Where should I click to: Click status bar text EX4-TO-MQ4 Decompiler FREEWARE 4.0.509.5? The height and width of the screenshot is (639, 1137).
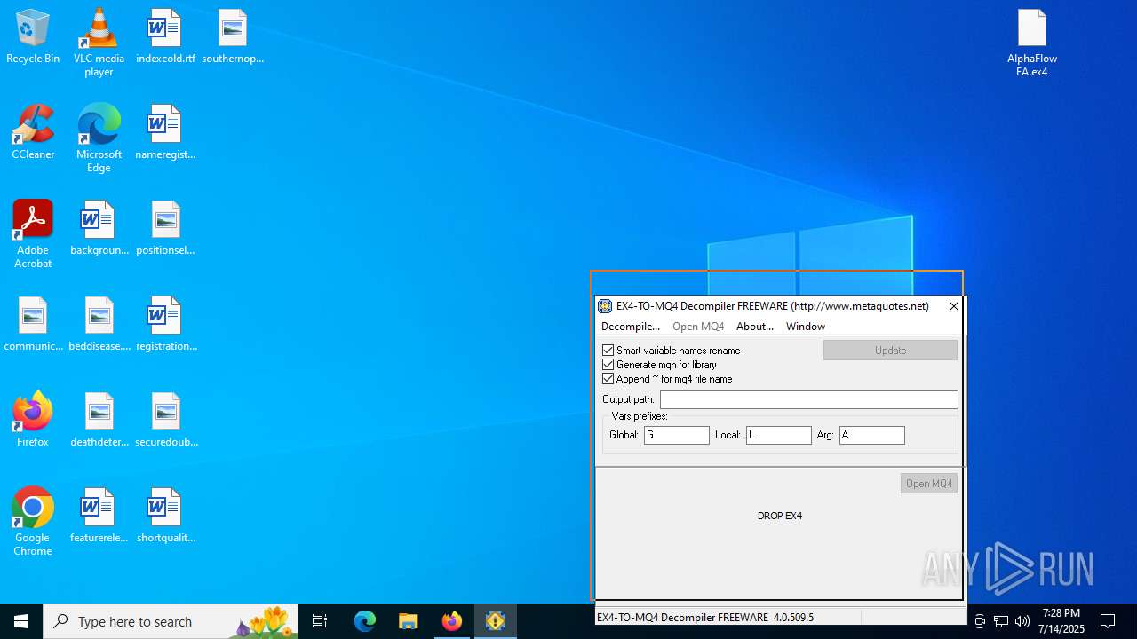tap(705, 617)
